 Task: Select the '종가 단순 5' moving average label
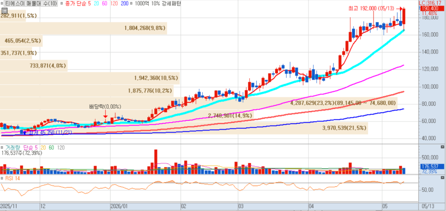point(77,4)
